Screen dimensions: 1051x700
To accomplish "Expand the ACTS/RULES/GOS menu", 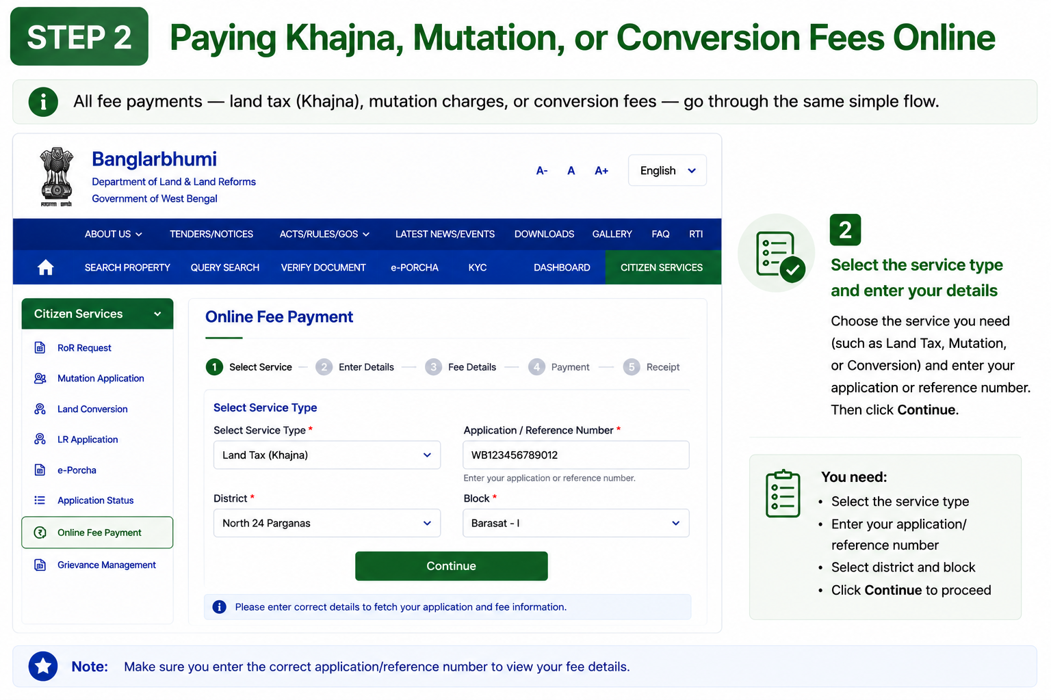I will (324, 234).
